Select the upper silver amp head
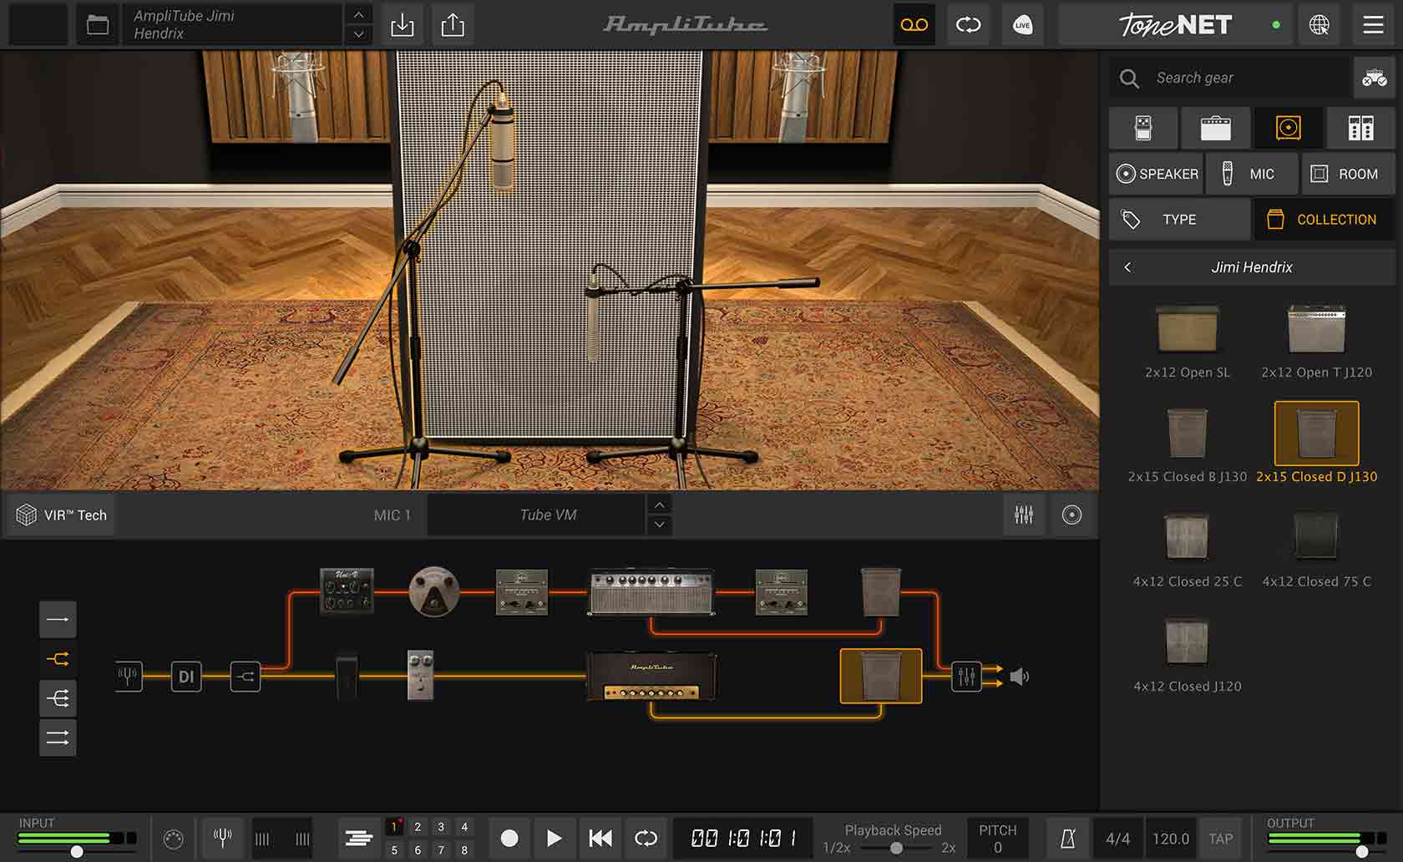Screen dimensions: 1403x862 coord(651,592)
